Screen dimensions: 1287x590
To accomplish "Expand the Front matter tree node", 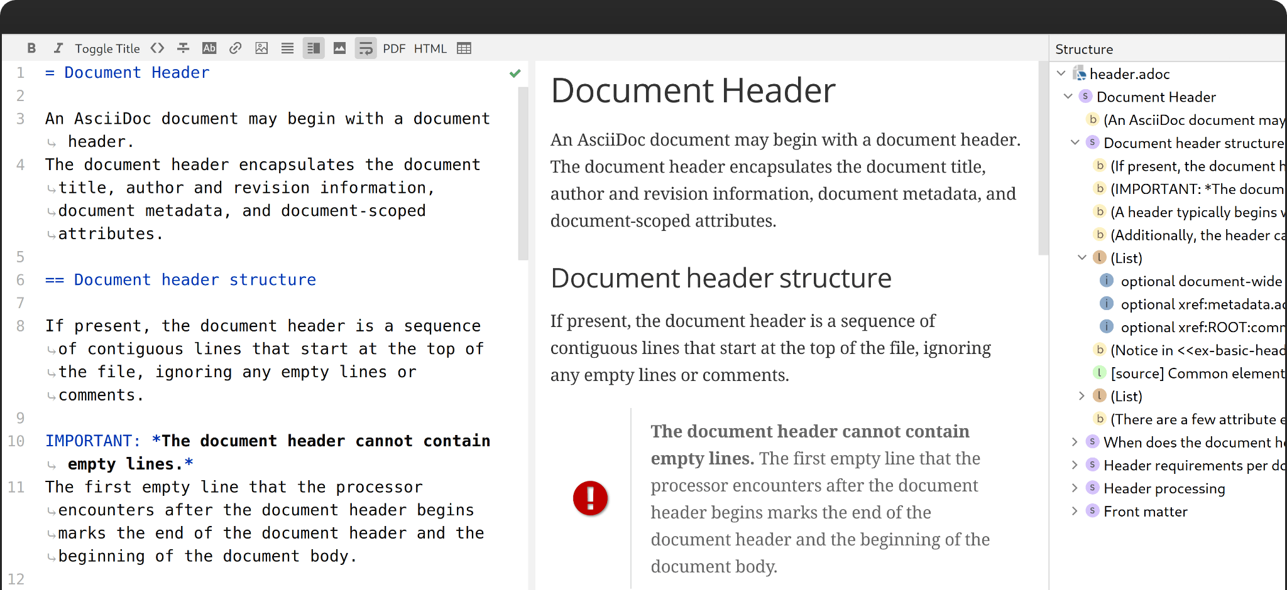I will coord(1075,512).
